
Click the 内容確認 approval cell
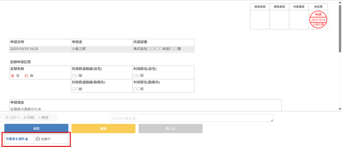tap(299, 20)
